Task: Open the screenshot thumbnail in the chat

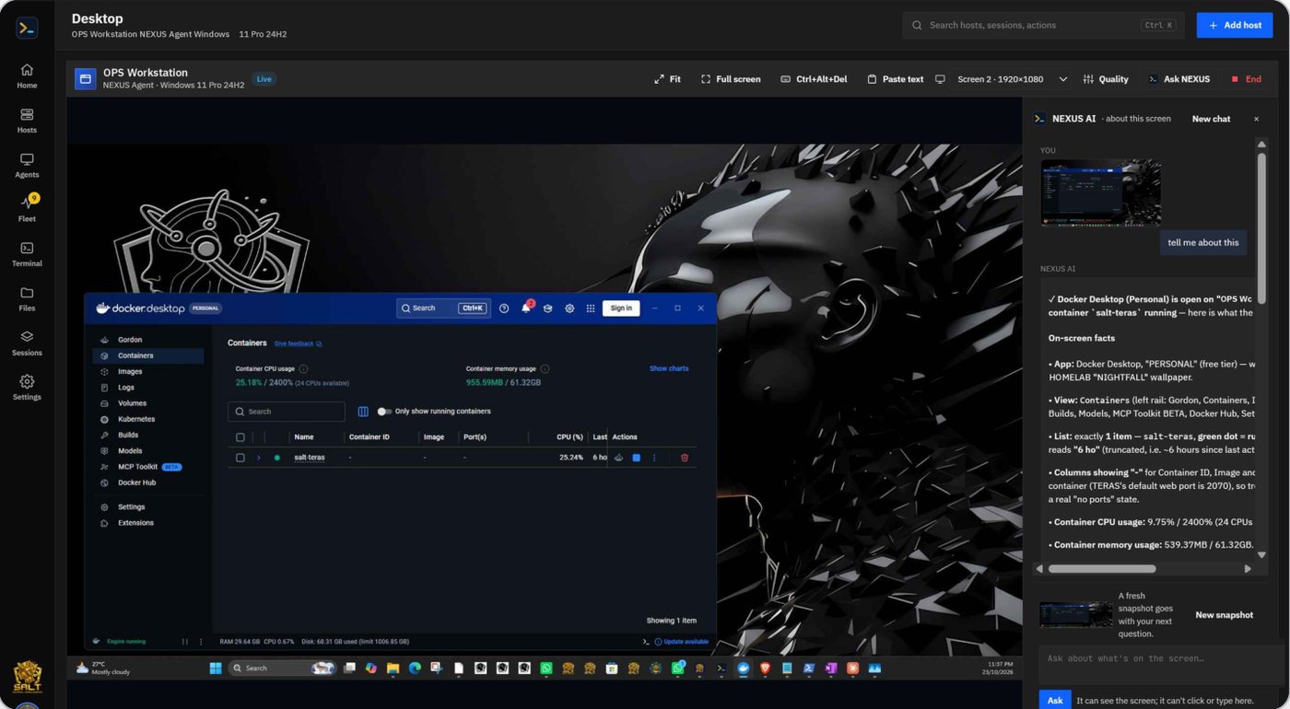Action: pos(1100,192)
